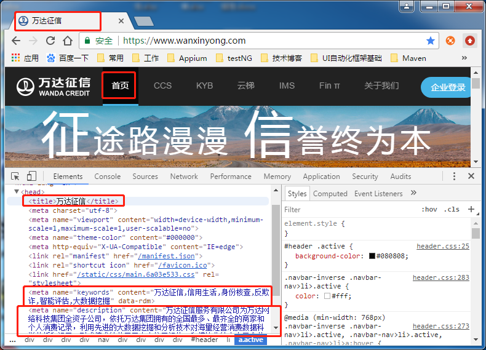Click the inspect element picker icon

click(x=16, y=177)
